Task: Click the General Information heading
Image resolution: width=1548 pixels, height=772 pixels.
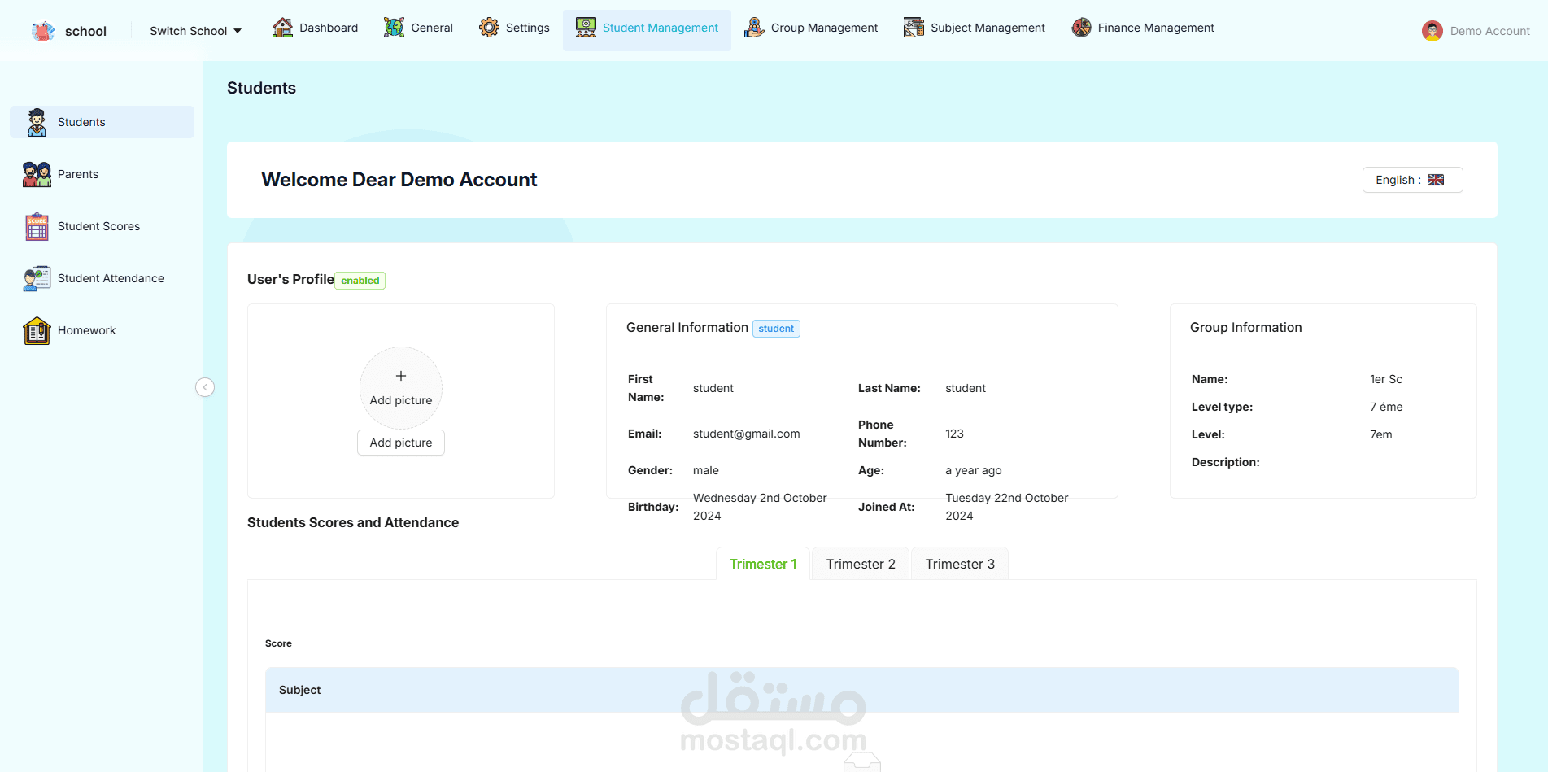Action: [x=687, y=327]
